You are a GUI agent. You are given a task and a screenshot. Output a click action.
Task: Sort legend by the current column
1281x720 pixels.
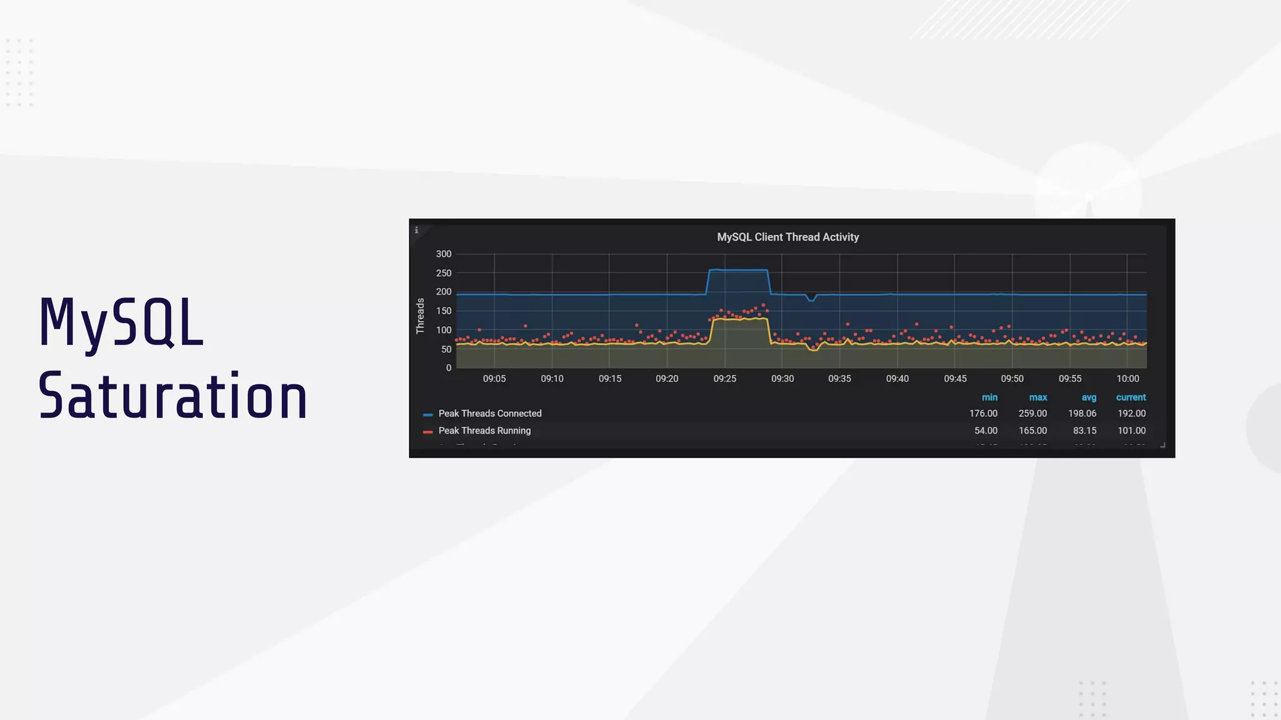pos(1130,397)
